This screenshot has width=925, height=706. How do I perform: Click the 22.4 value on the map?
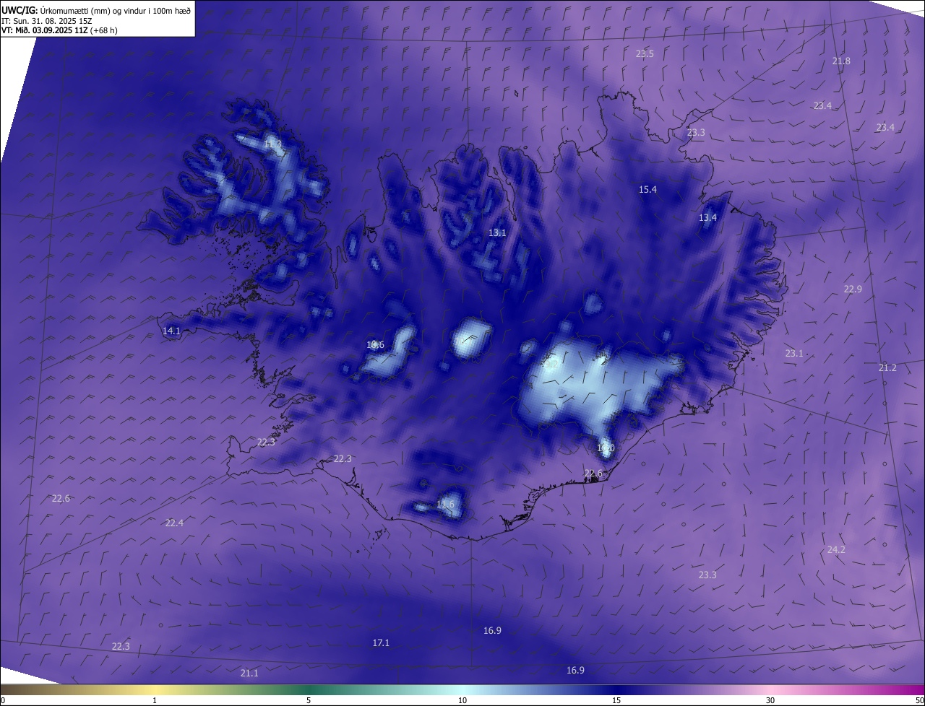pos(174,523)
